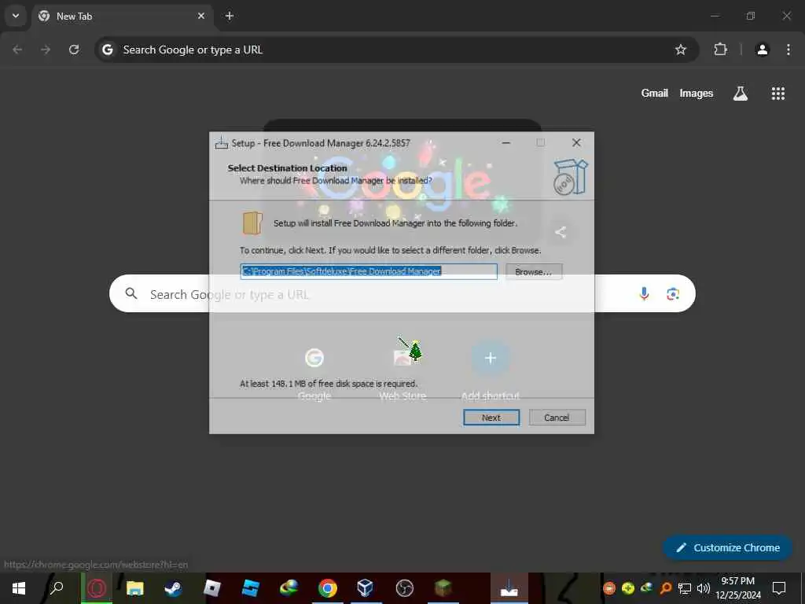Screen dimensions: 805x604
Task: Open File Explorer from the taskbar
Action: pyautogui.click(x=135, y=587)
